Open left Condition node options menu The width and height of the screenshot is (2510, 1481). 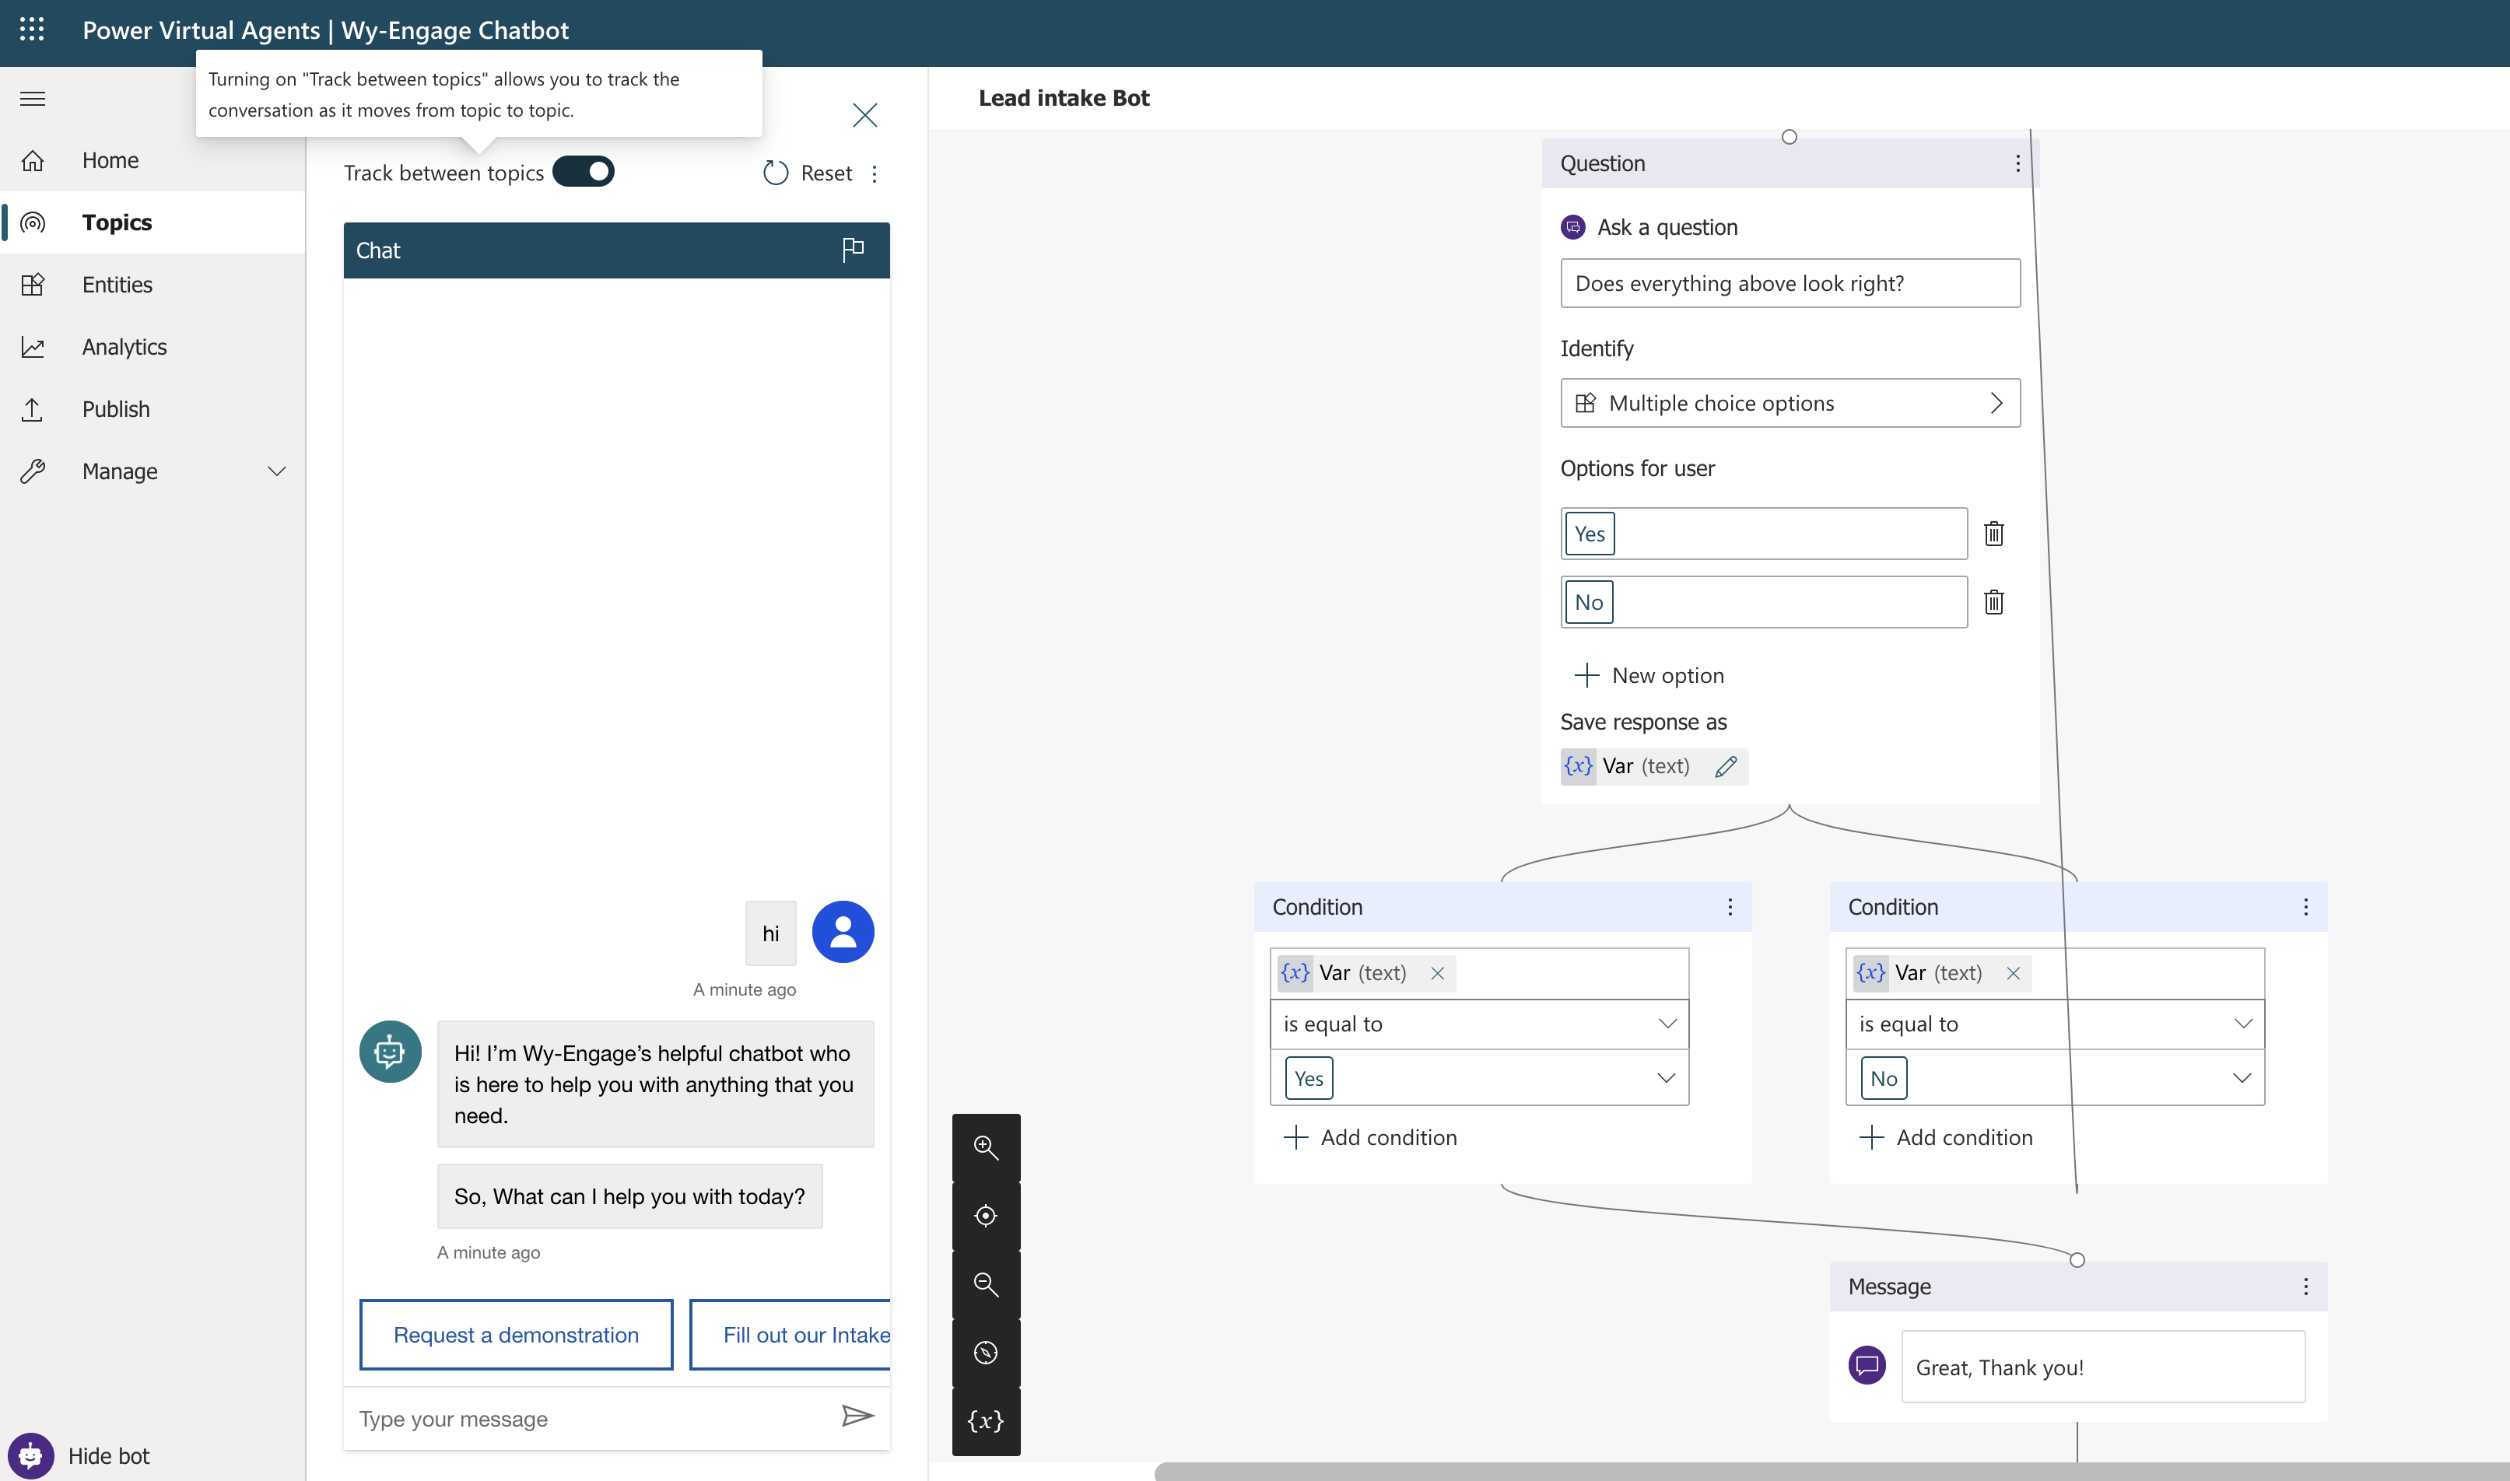tap(1730, 906)
